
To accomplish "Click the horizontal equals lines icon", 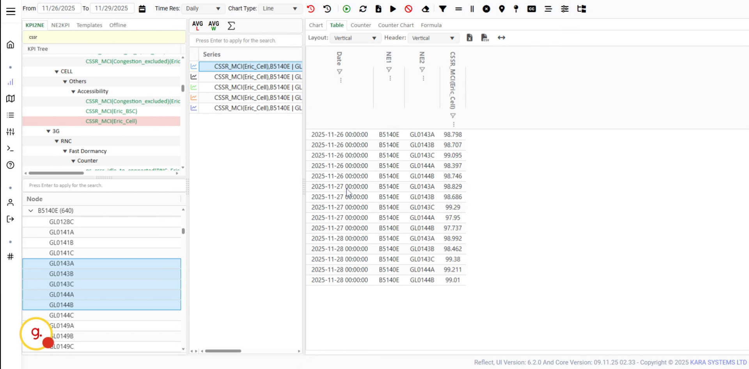I will (459, 9).
